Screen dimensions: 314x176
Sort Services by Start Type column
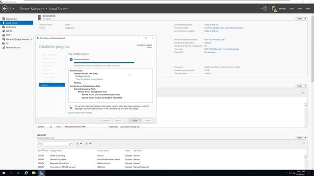pyautogui.click(x=137, y=151)
